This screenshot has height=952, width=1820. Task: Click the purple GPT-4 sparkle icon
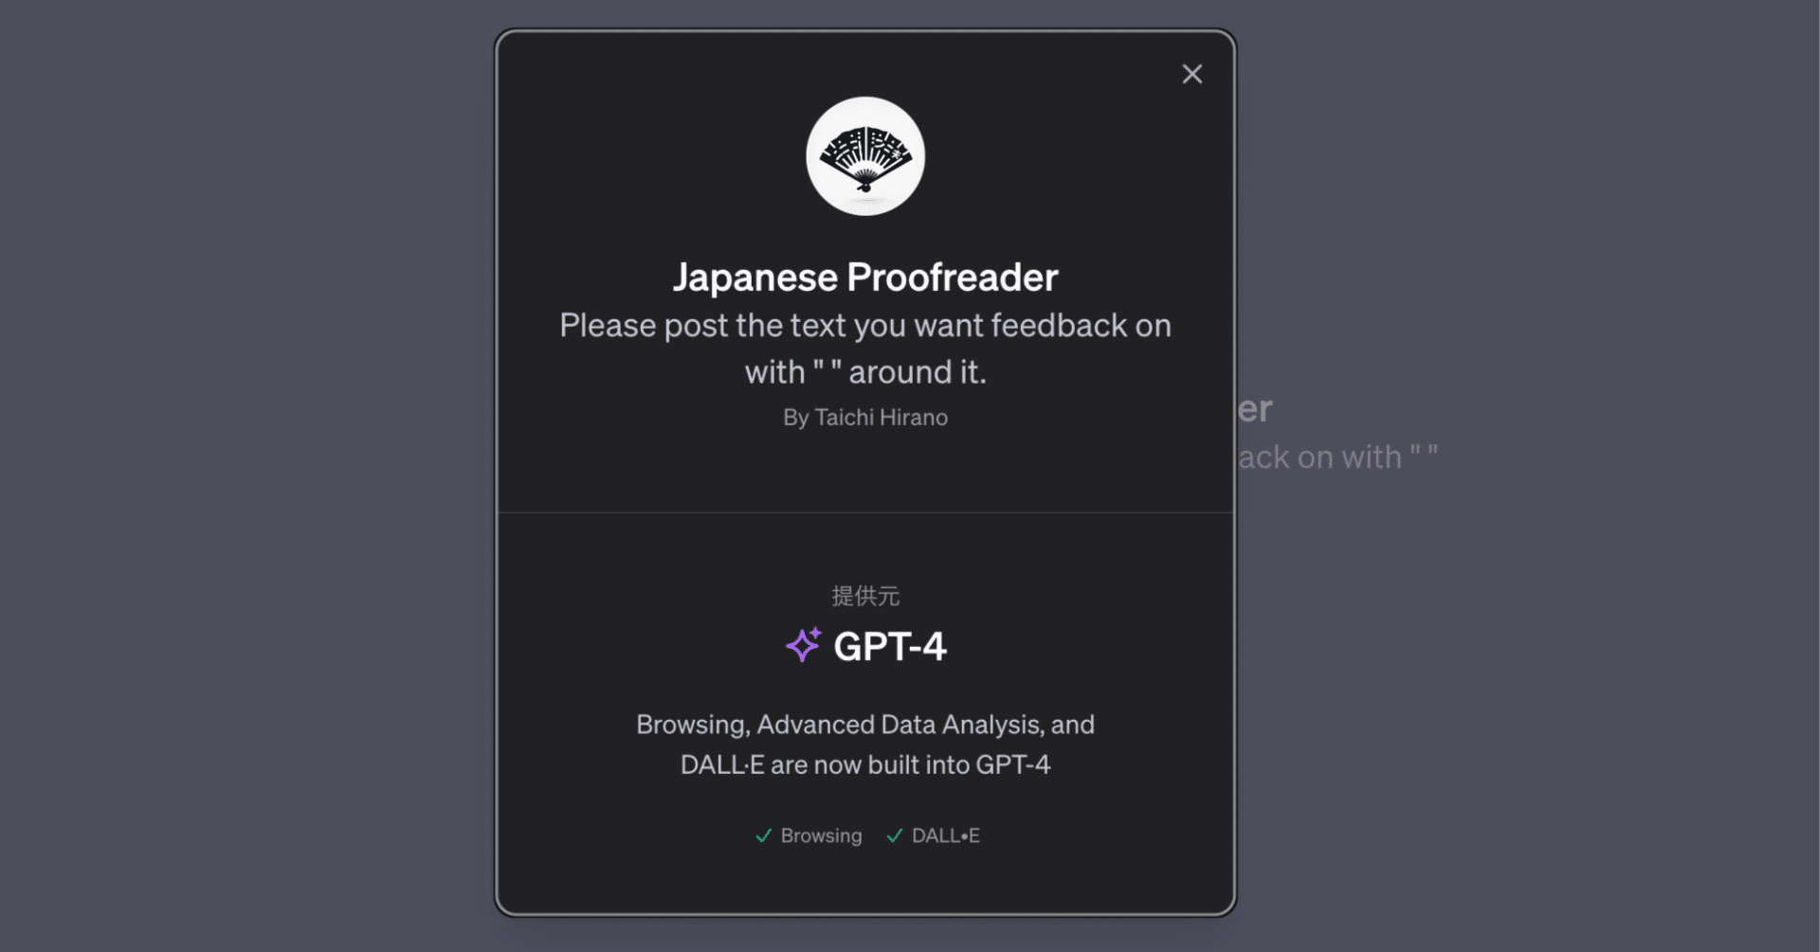coord(803,645)
